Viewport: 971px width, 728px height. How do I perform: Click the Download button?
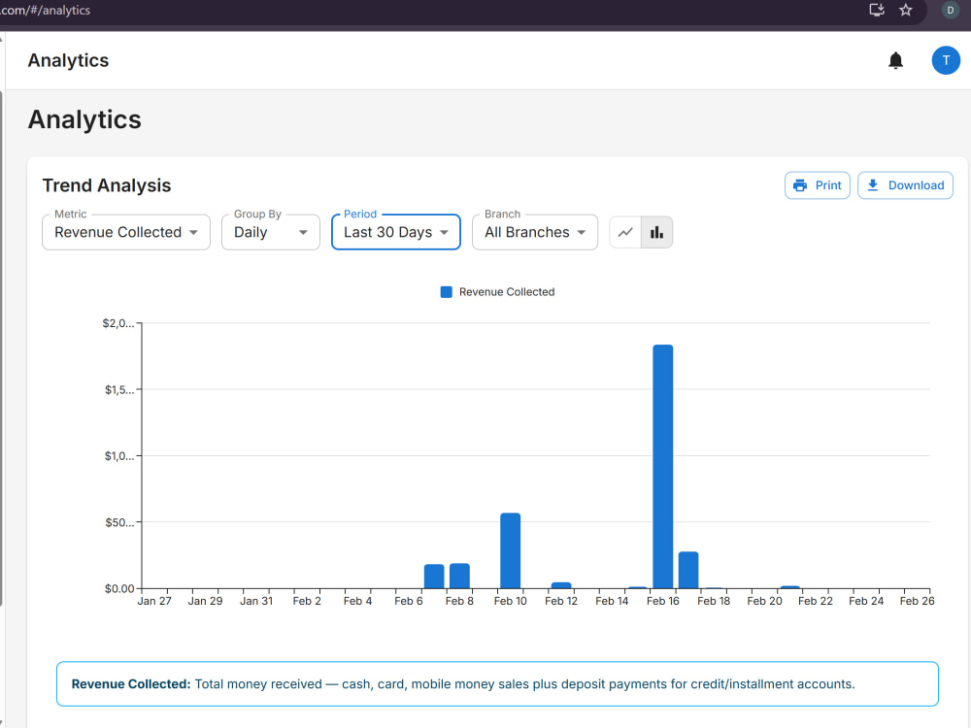pos(905,185)
